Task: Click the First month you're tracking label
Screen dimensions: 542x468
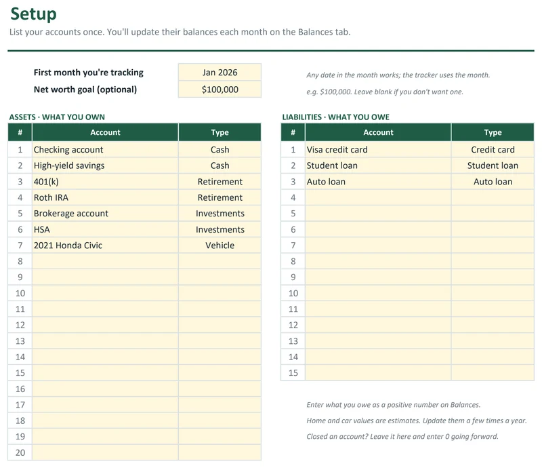Action: [89, 73]
